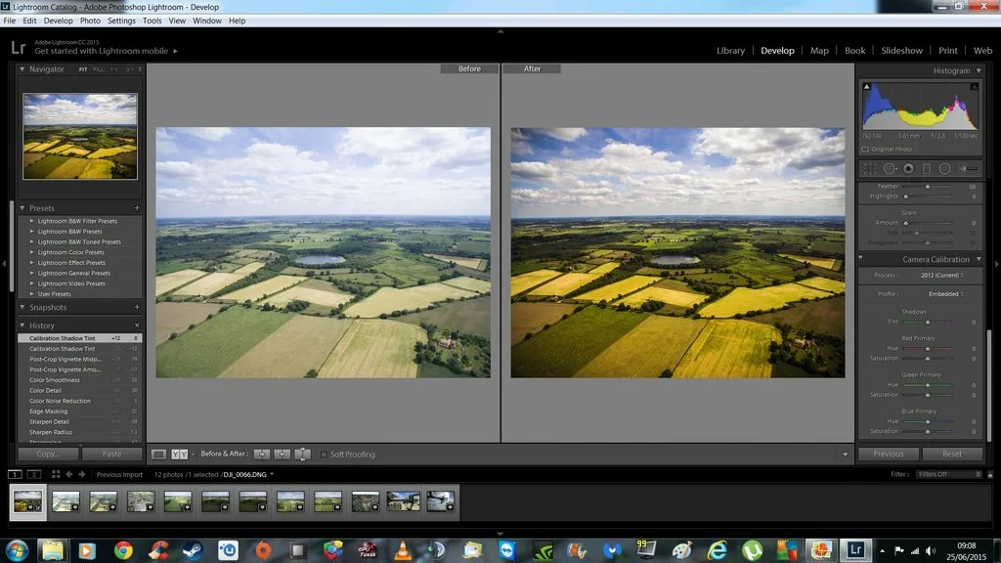Image resolution: width=1001 pixels, height=563 pixels.
Task: Clear History with the X icon
Action: click(137, 325)
